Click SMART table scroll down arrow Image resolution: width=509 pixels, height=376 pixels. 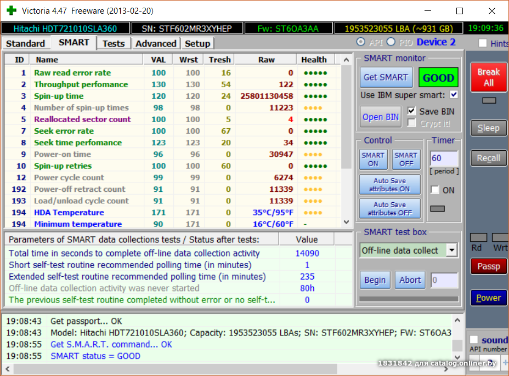(x=346, y=222)
